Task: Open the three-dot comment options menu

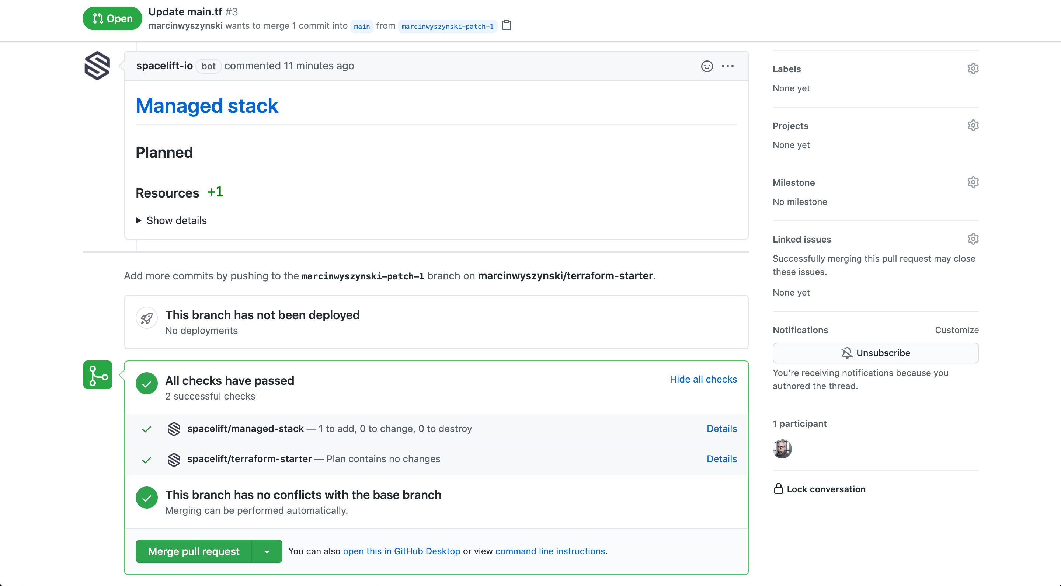Action: [727, 66]
